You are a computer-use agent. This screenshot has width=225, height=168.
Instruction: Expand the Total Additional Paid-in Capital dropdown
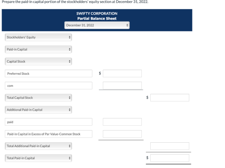coord(38,146)
